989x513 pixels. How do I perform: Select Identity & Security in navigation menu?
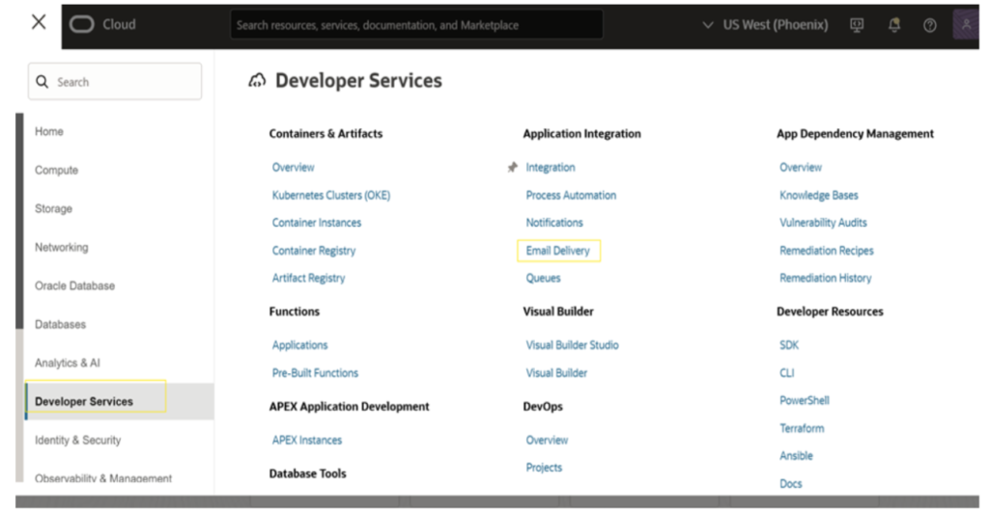pos(77,440)
